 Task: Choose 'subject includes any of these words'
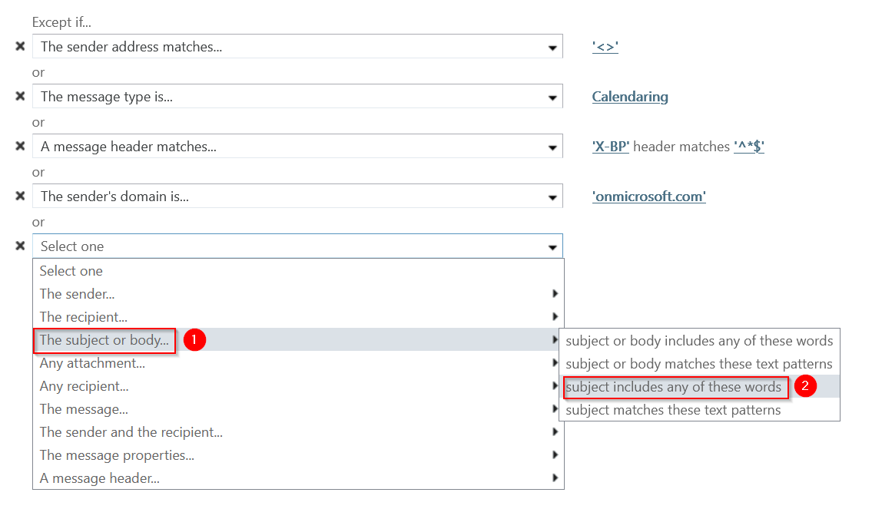[x=673, y=387]
